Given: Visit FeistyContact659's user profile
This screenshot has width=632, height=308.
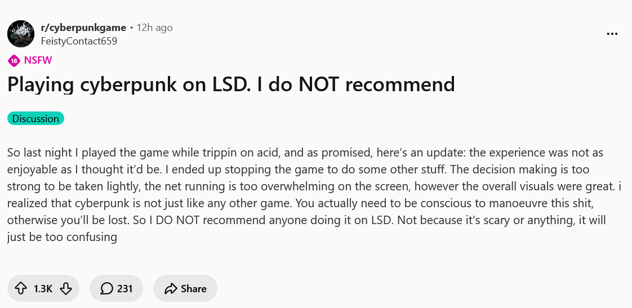Looking at the screenshot, I should [x=79, y=41].
